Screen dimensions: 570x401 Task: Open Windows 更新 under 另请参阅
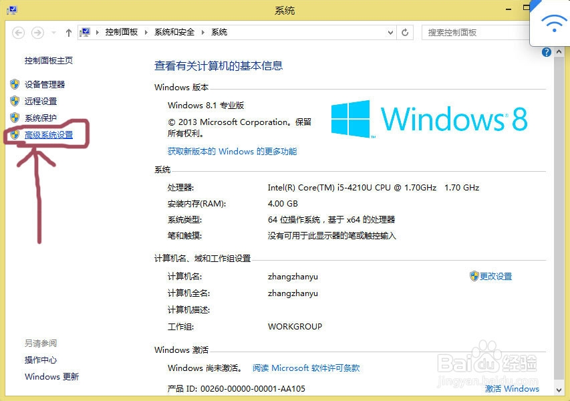coord(51,377)
